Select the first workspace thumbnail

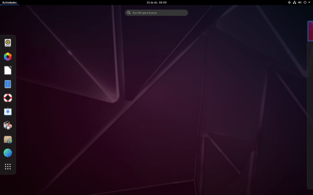coord(310,31)
